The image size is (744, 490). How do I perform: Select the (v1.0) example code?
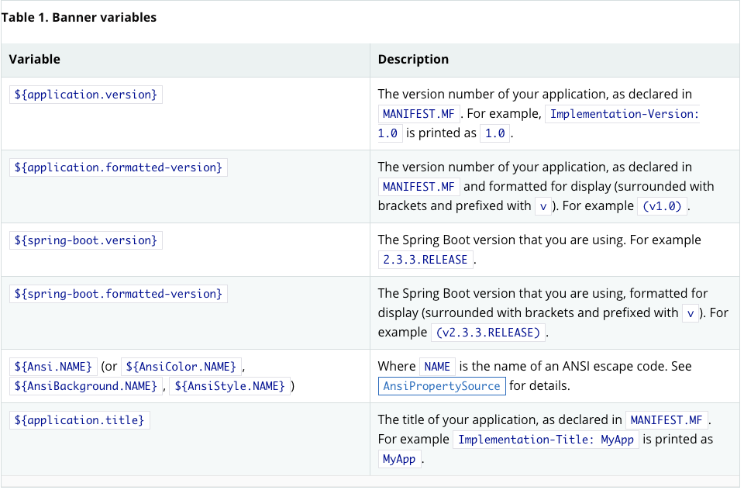[662, 206]
